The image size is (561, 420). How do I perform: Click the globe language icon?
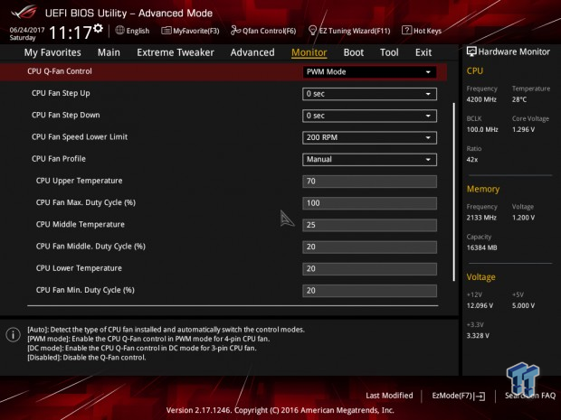coord(119,31)
